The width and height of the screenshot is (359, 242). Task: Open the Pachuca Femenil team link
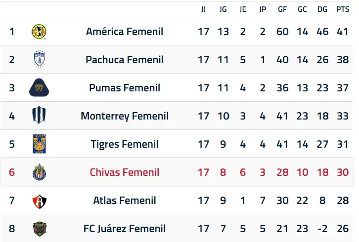[125, 60]
